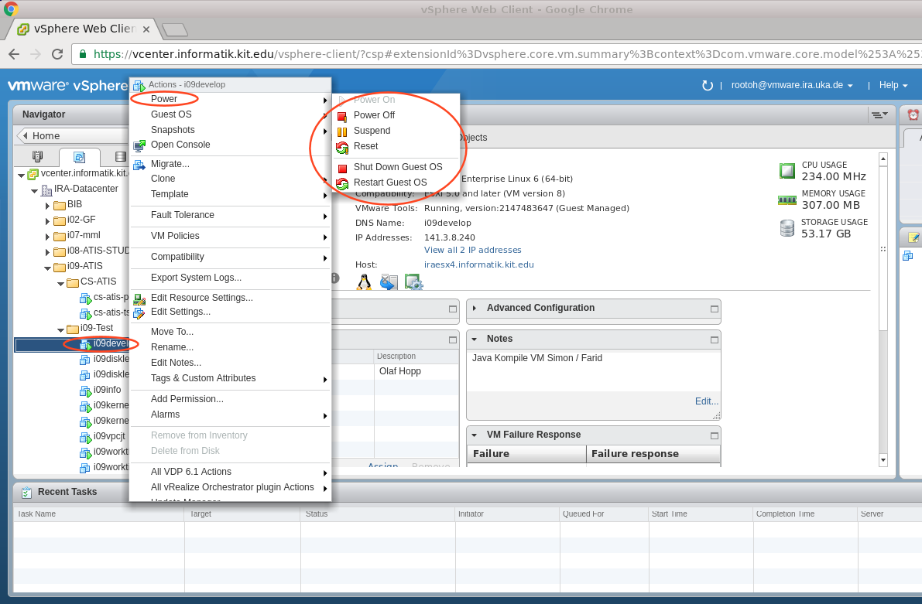The width and height of the screenshot is (922, 604).
Task: Click the Hosts and Clusters navigator tab icon
Action: coord(38,156)
